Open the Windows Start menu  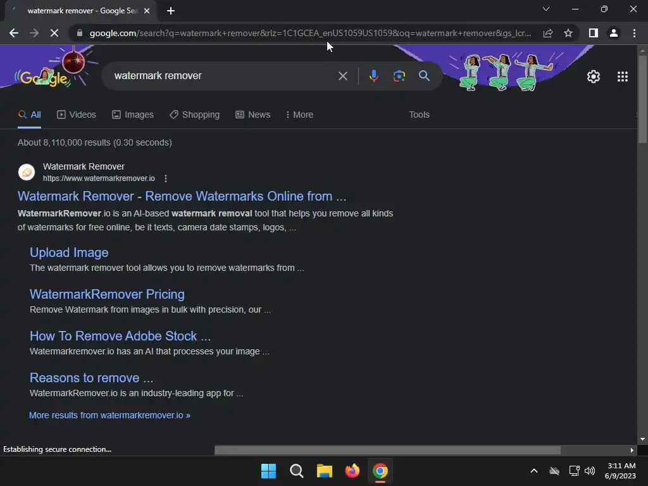tap(268, 471)
